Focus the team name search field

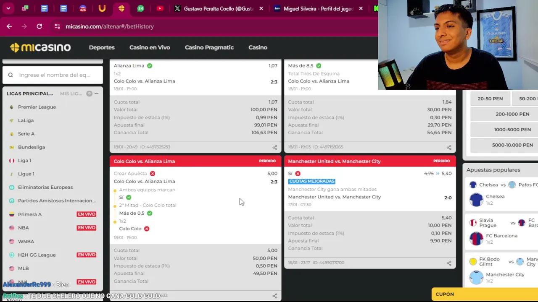pyautogui.click(x=53, y=75)
